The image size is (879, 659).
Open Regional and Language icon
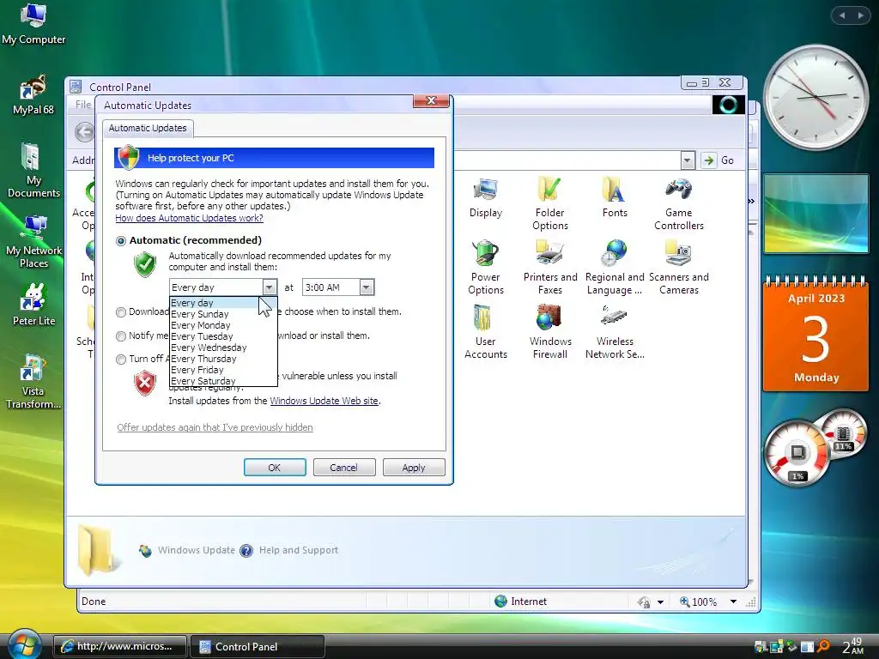coord(615,268)
